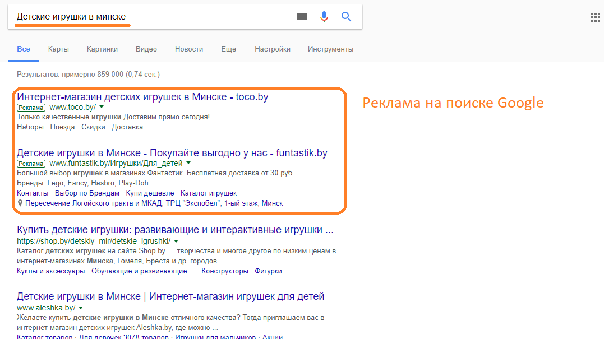604x339 pixels.
Task: Click the Поезда ad extension text
Action: (x=62, y=127)
